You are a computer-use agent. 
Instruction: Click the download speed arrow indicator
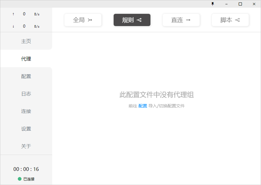pyautogui.click(x=13, y=26)
